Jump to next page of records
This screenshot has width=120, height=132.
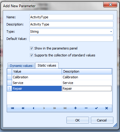click(54, 108)
